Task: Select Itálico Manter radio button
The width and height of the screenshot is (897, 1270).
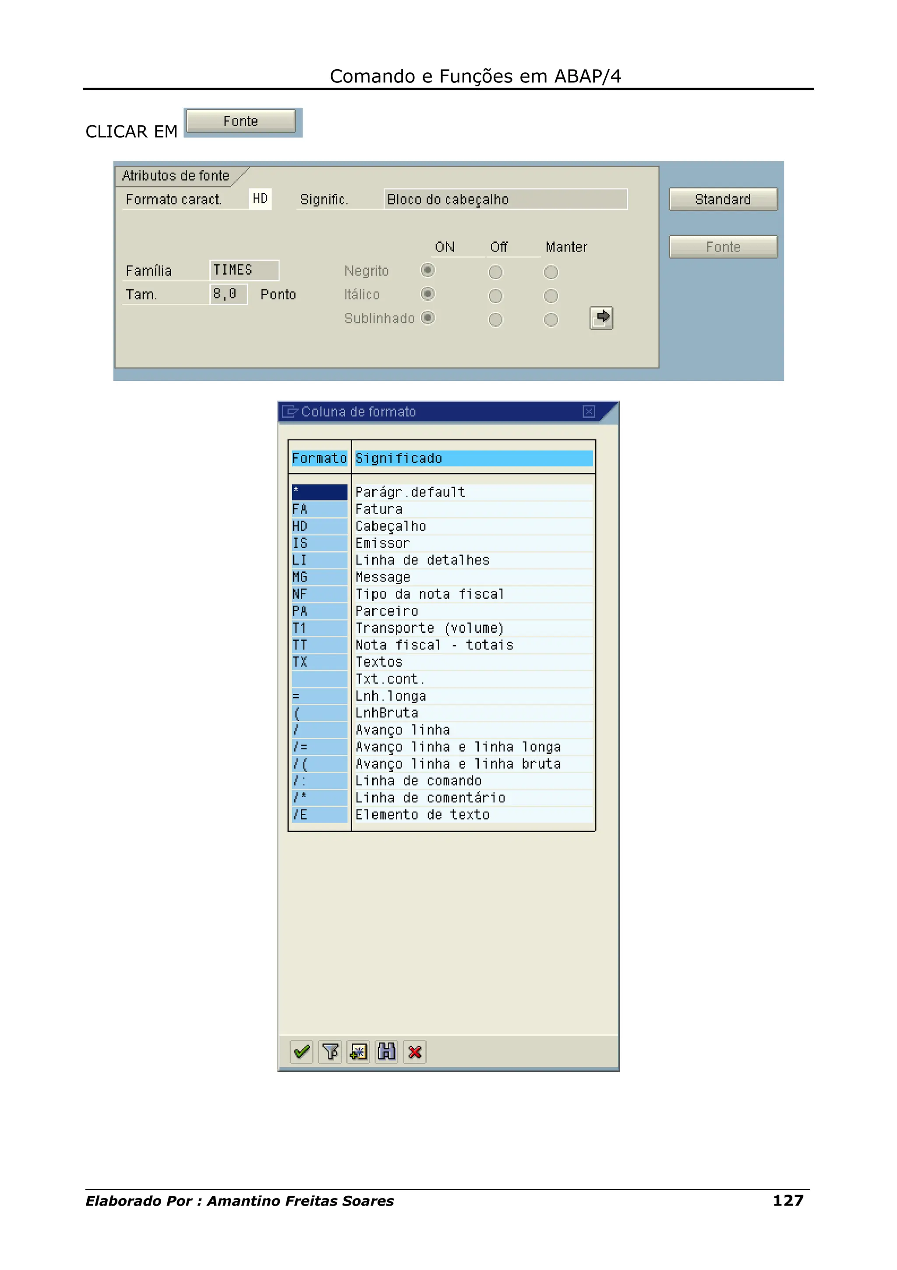Action: 551,296
